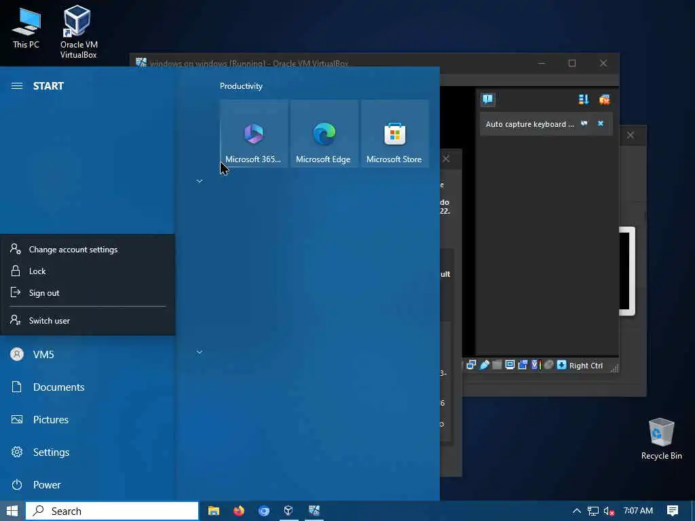
Task: Open the Microsoft Store tile
Action: pos(394,134)
